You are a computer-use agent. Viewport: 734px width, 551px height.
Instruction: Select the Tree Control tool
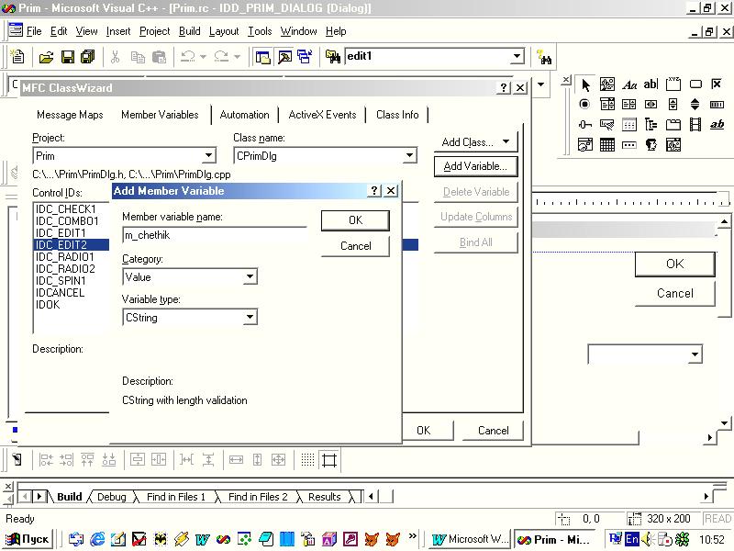pos(651,125)
